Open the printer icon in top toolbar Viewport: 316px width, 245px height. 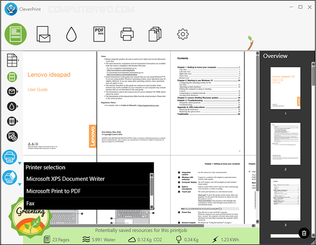(x=127, y=34)
